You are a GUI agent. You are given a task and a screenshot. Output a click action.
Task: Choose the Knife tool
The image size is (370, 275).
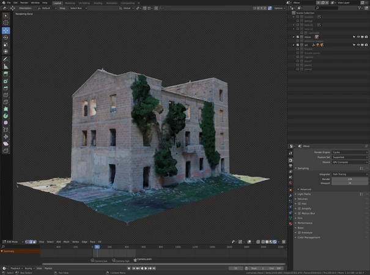pyautogui.click(x=6, y=102)
